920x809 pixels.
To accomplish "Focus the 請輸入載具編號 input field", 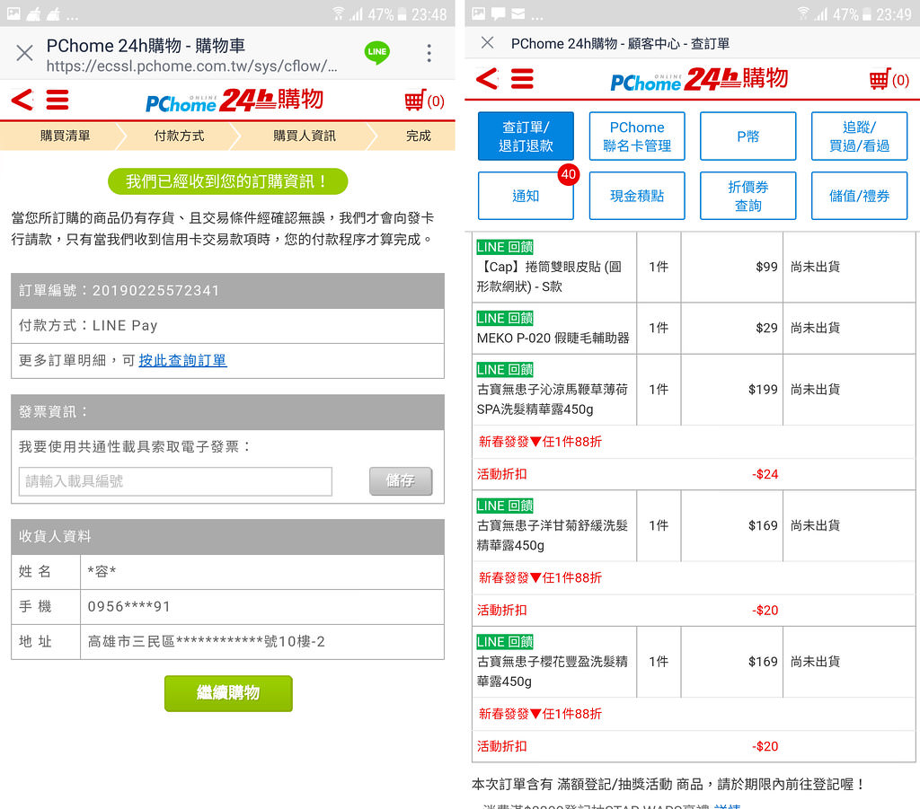I will pos(175,481).
